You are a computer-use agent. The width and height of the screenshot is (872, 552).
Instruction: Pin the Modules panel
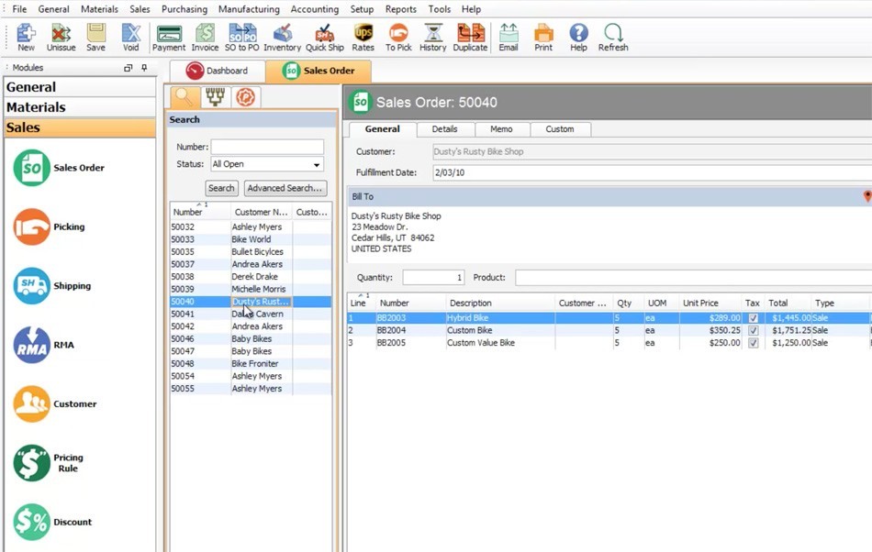tap(144, 67)
